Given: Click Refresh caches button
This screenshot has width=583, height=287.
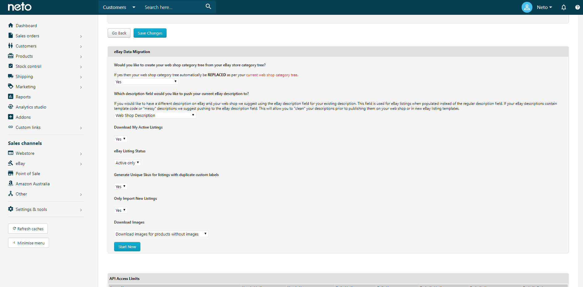Looking at the screenshot, I should pyautogui.click(x=28, y=229).
